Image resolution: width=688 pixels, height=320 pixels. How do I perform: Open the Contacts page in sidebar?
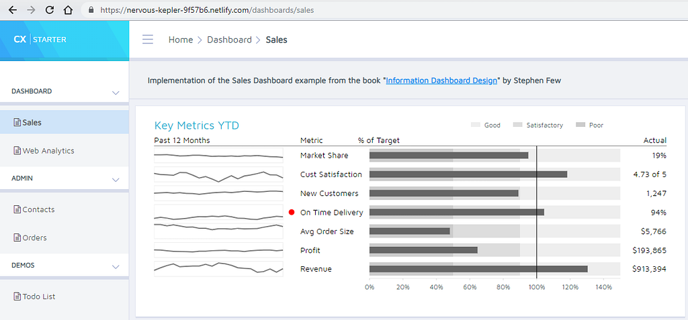tap(34, 209)
